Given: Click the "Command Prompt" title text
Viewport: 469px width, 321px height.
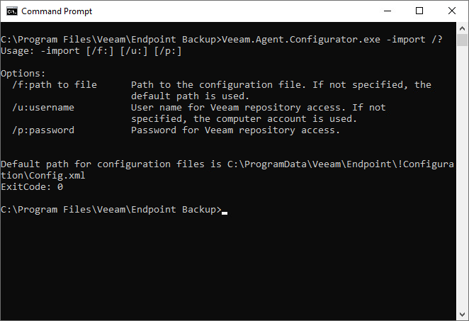Looking at the screenshot, I should (57, 11).
